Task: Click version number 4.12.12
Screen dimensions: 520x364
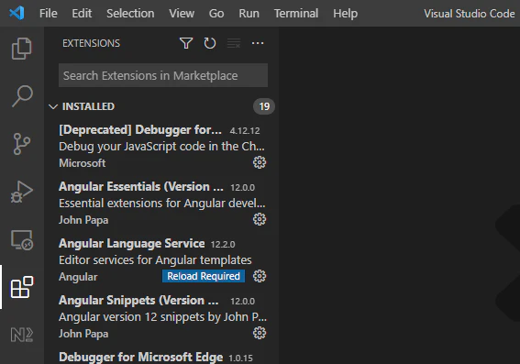Action: (245, 130)
